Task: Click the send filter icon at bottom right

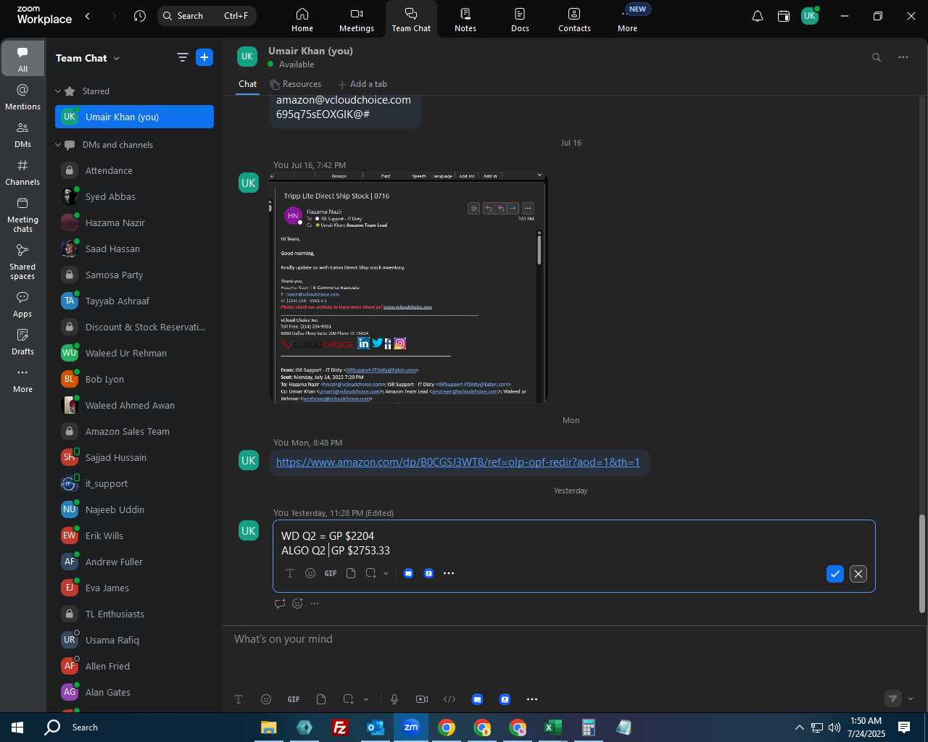Action: point(893,699)
